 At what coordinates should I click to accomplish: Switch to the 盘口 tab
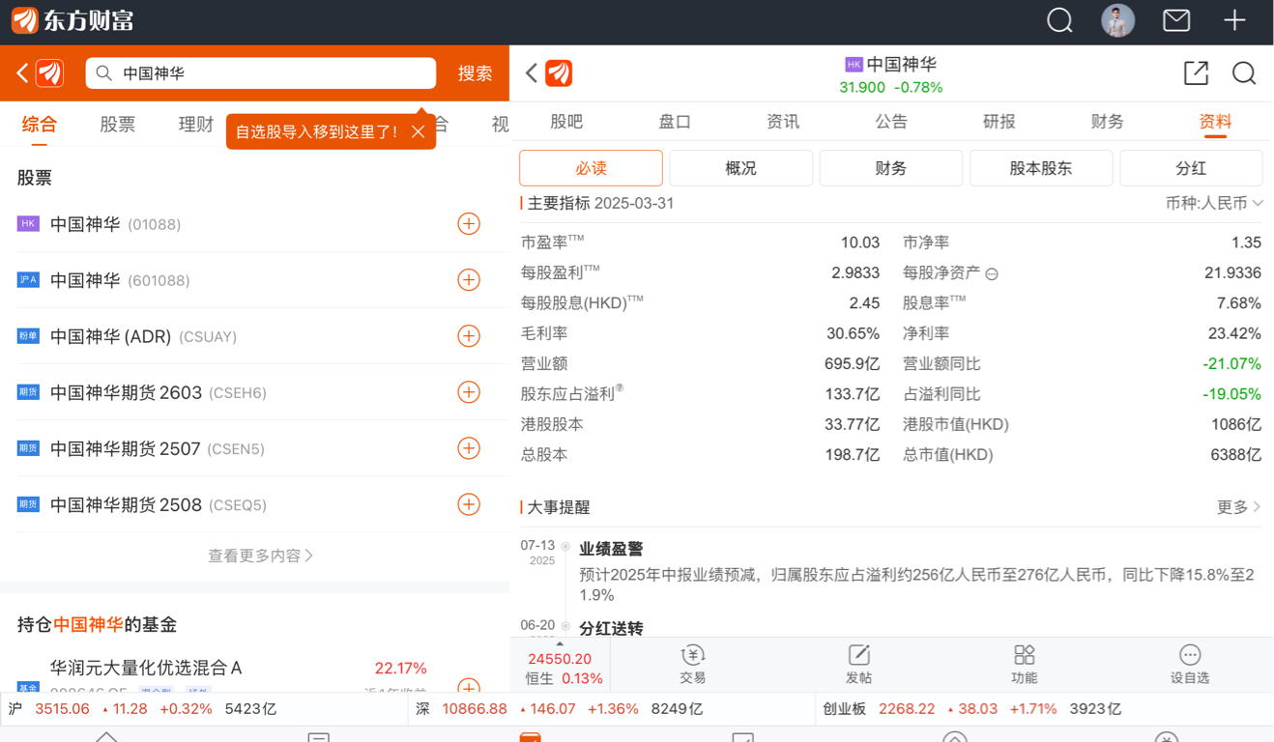coord(675,122)
